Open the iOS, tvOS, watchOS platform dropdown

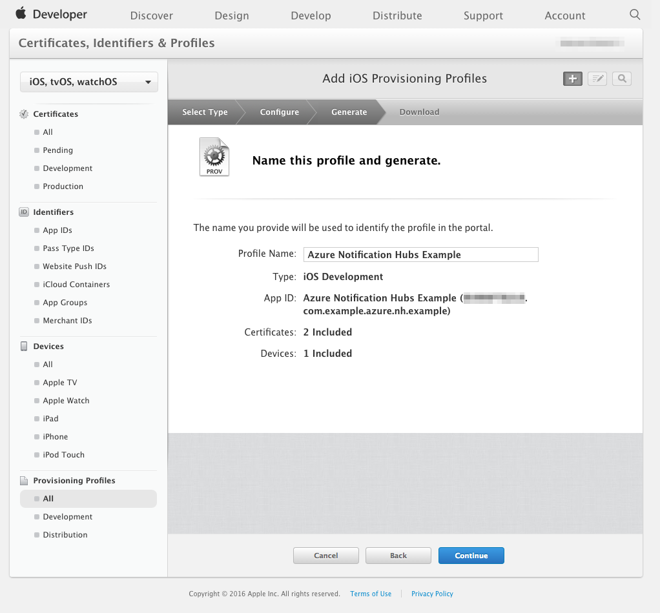click(x=88, y=81)
